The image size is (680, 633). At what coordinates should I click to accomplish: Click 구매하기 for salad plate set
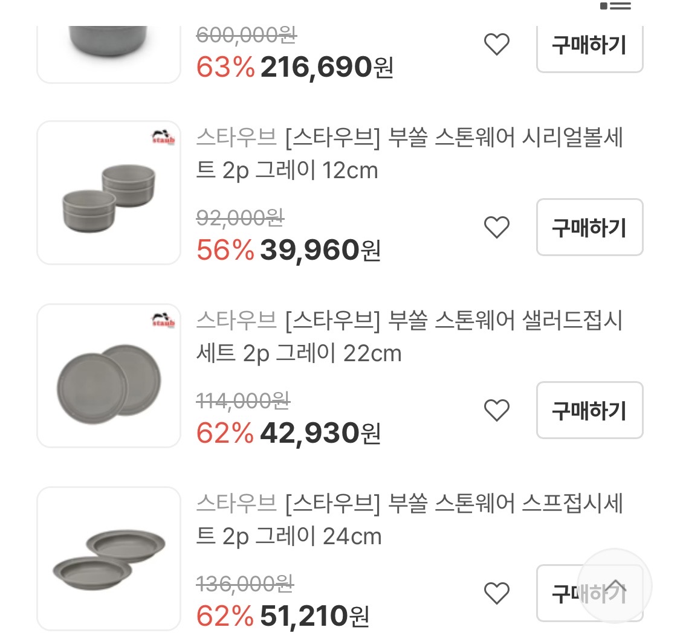click(589, 410)
